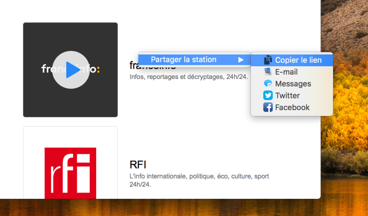The width and height of the screenshot is (368, 216).
Task: Click the Twitter bird icon
Action: [268, 95]
